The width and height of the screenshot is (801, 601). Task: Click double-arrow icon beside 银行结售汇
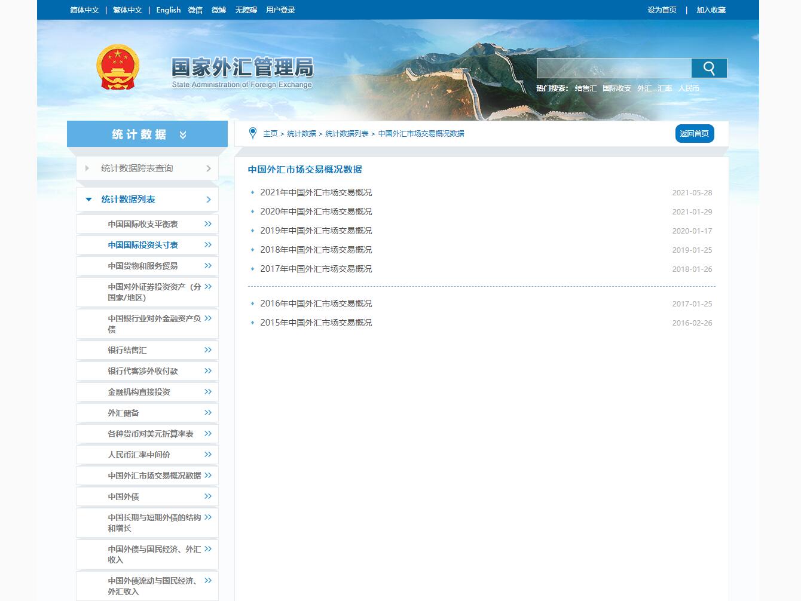pyautogui.click(x=208, y=350)
